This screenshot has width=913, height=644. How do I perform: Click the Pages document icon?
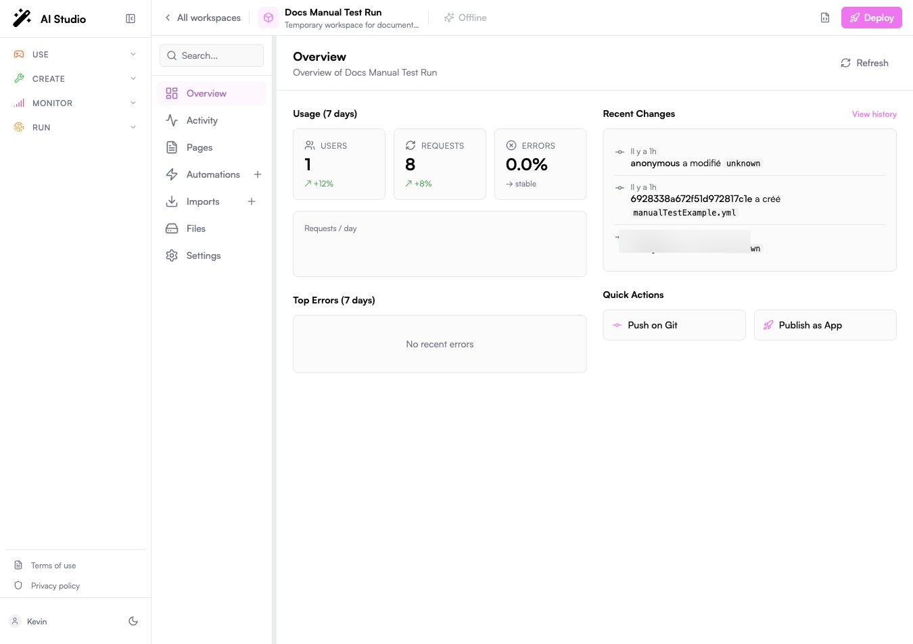(x=172, y=147)
